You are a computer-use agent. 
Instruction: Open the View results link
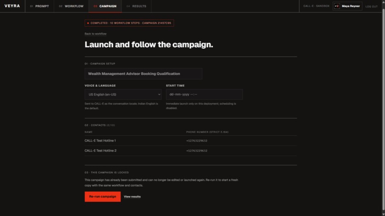tap(132, 196)
